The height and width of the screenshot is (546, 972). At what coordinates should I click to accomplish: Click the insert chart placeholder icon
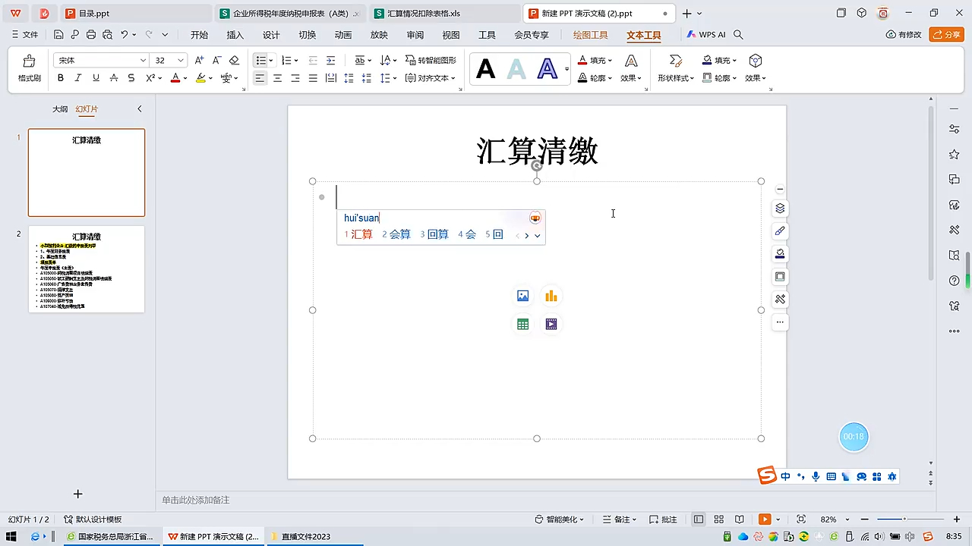click(551, 297)
